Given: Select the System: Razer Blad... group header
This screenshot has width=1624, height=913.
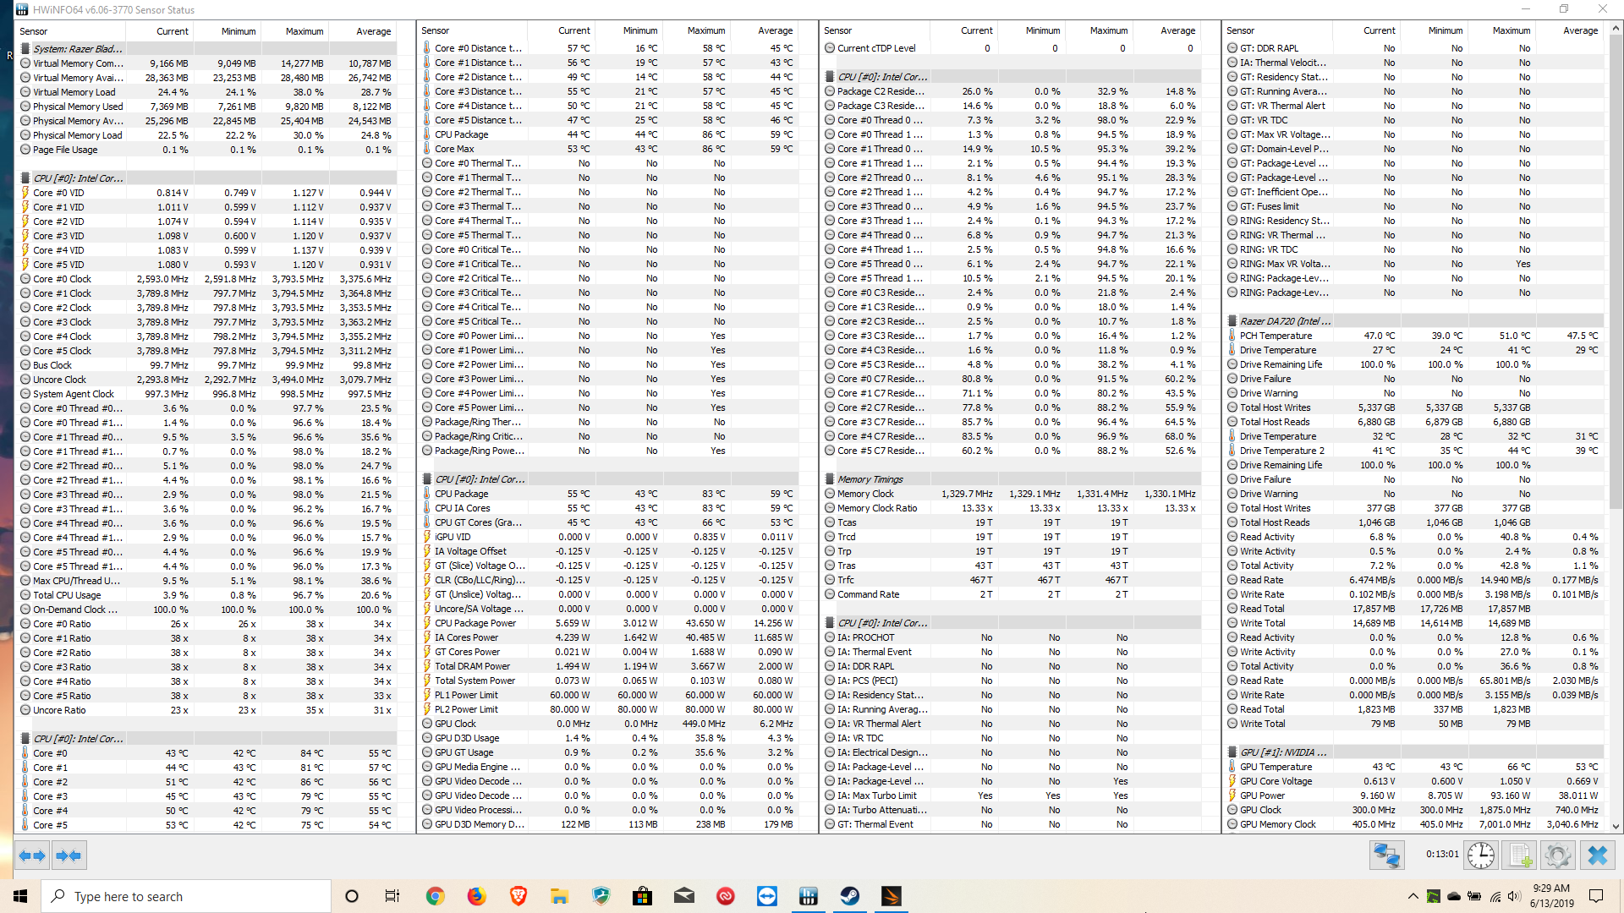Looking at the screenshot, I should [x=207, y=49].
